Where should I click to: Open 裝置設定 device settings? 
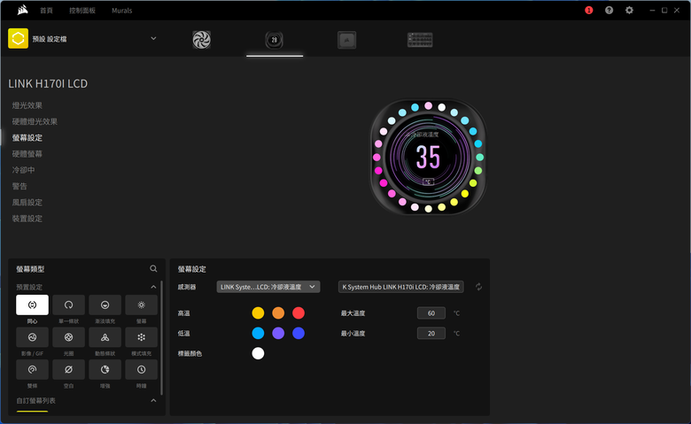[x=27, y=219]
